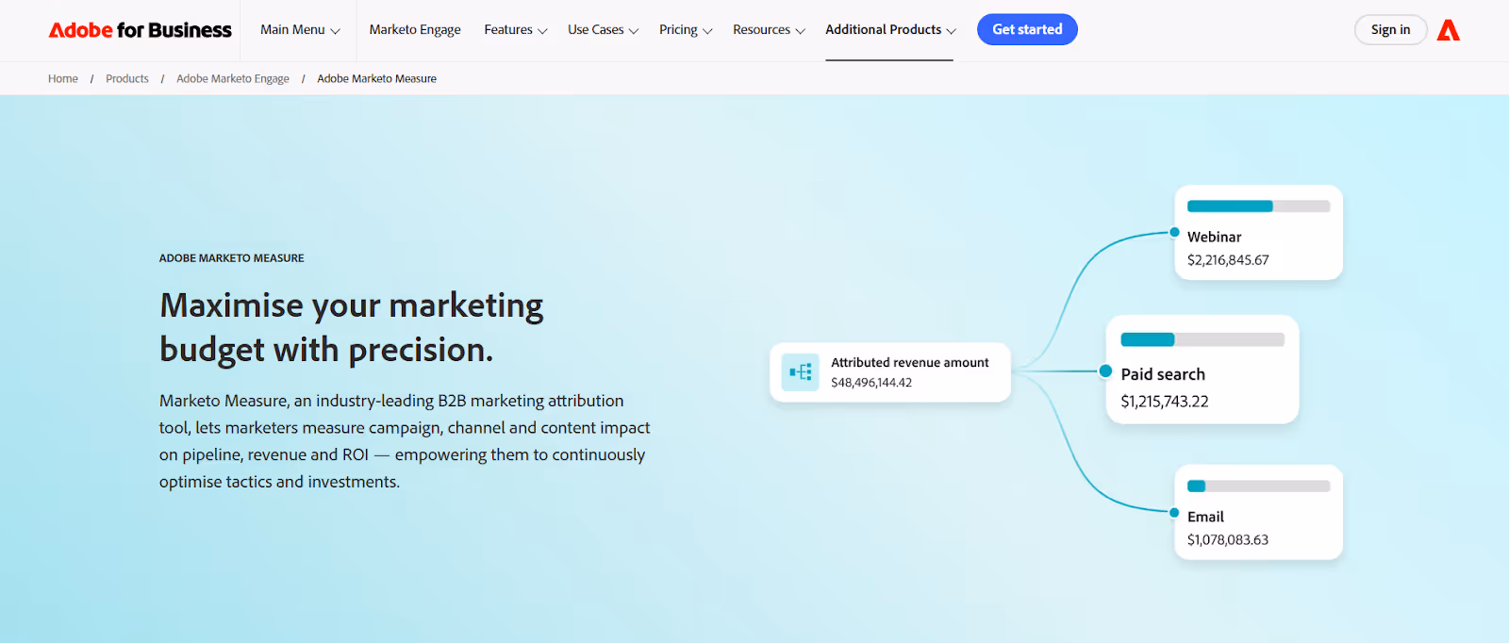Click the Webinar connector dot
Screen dimensions: 1509x643
tap(1174, 233)
